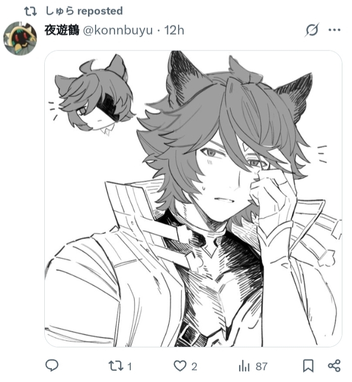Click the repost arrows icon below image

tap(115, 366)
